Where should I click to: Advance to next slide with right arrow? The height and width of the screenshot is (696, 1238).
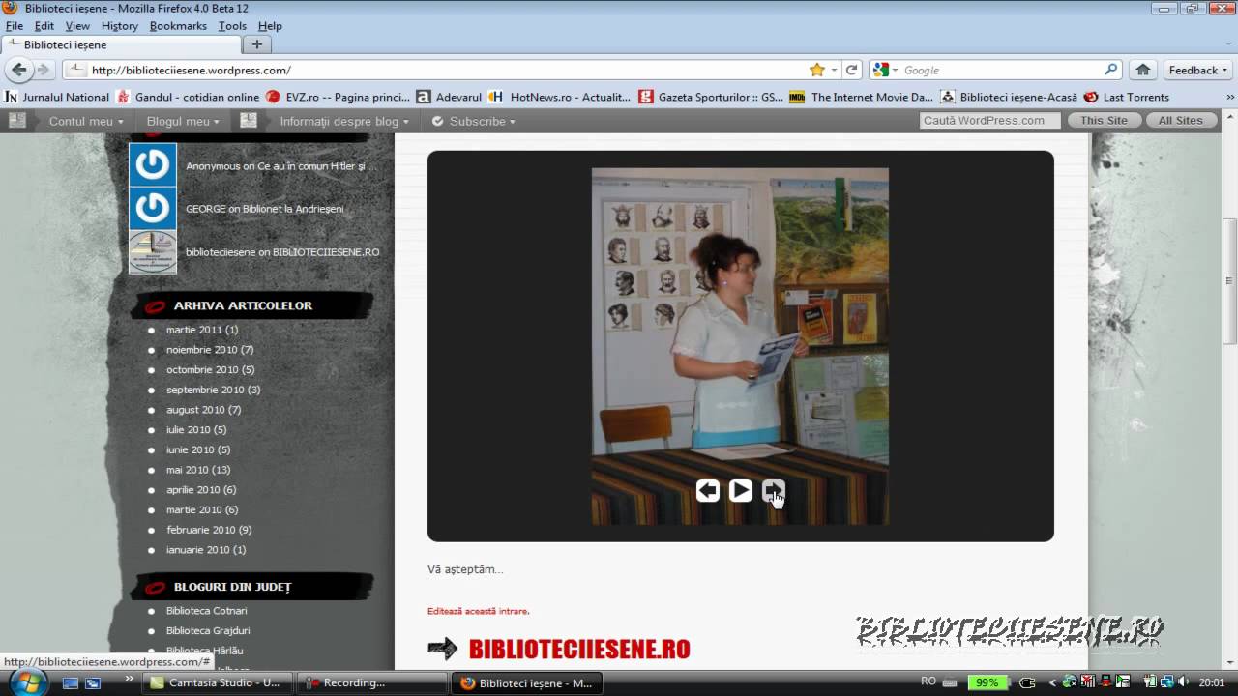(x=773, y=490)
